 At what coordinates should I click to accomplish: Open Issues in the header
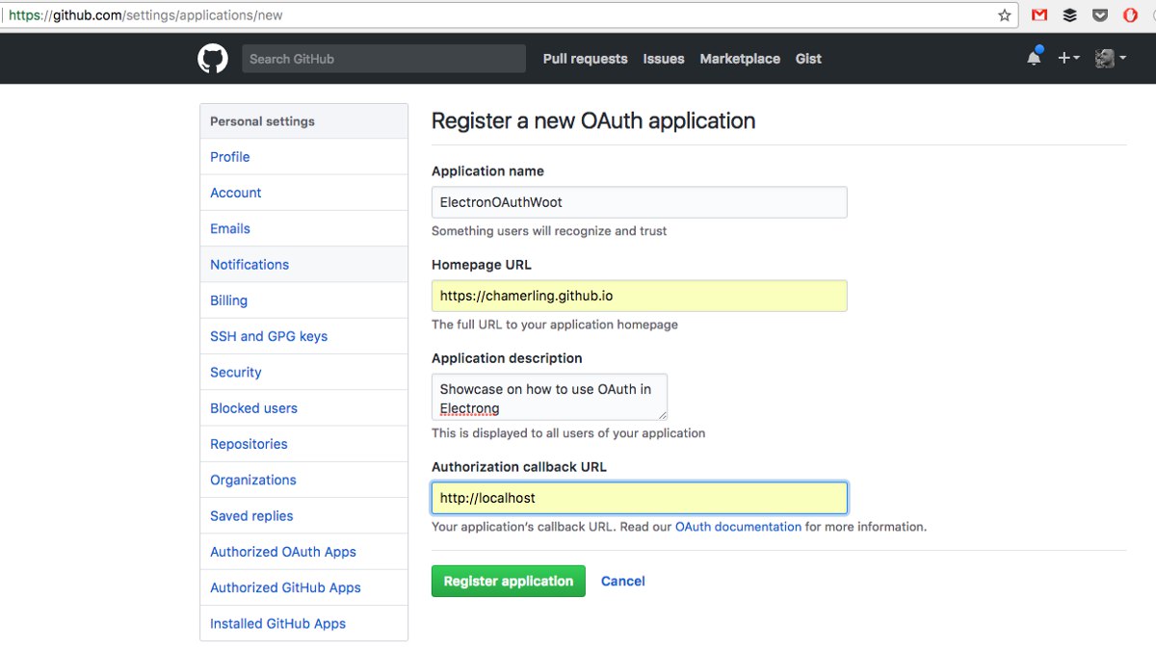coord(664,59)
